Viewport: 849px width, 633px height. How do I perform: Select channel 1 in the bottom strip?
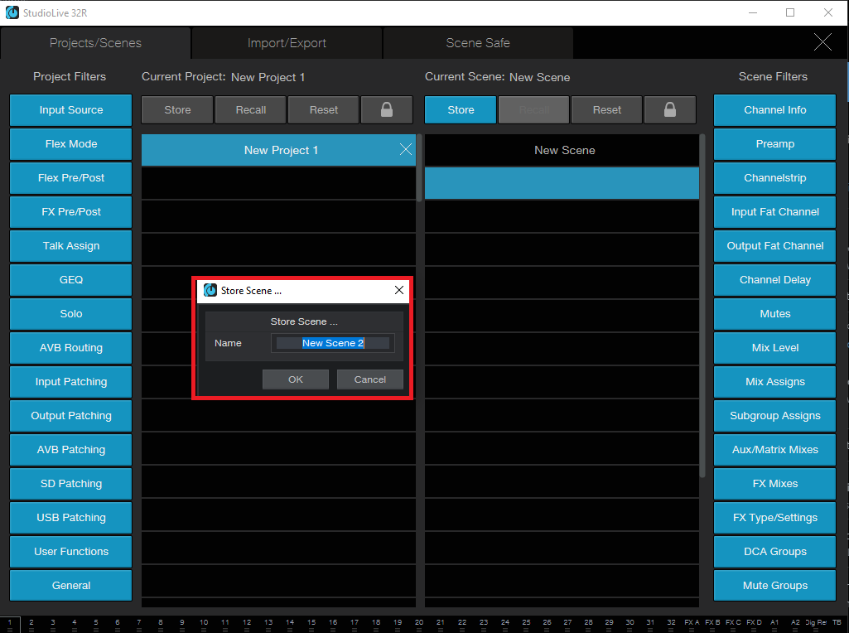[10, 625]
